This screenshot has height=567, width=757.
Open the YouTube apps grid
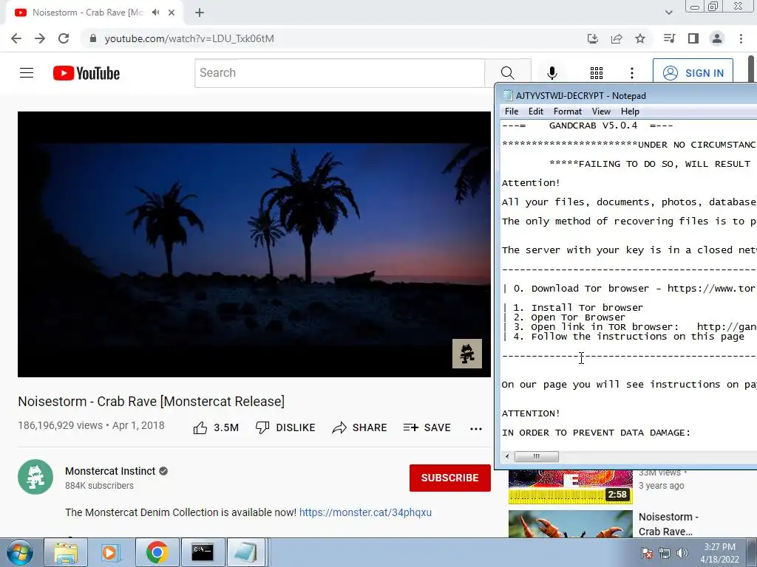[597, 73]
